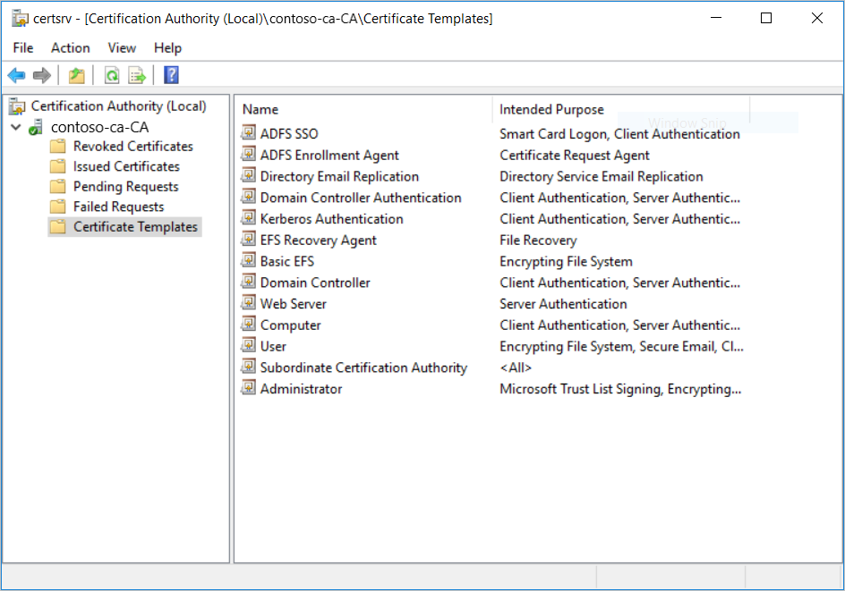Click the Export List toolbar icon
The height and width of the screenshot is (591, 845).
click(136, 75)
